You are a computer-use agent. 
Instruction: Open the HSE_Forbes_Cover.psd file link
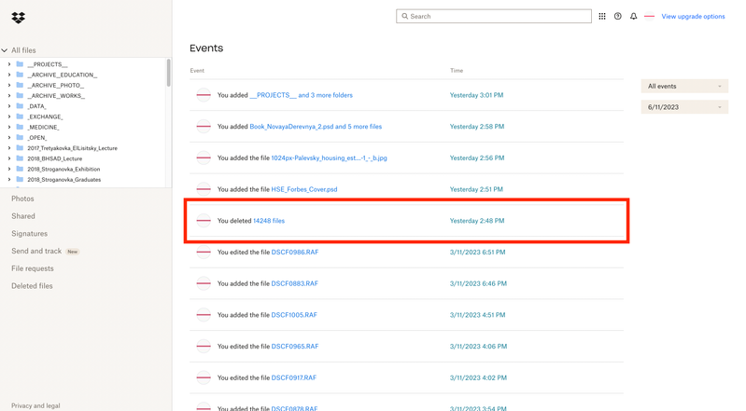click(x=304, y=189)
